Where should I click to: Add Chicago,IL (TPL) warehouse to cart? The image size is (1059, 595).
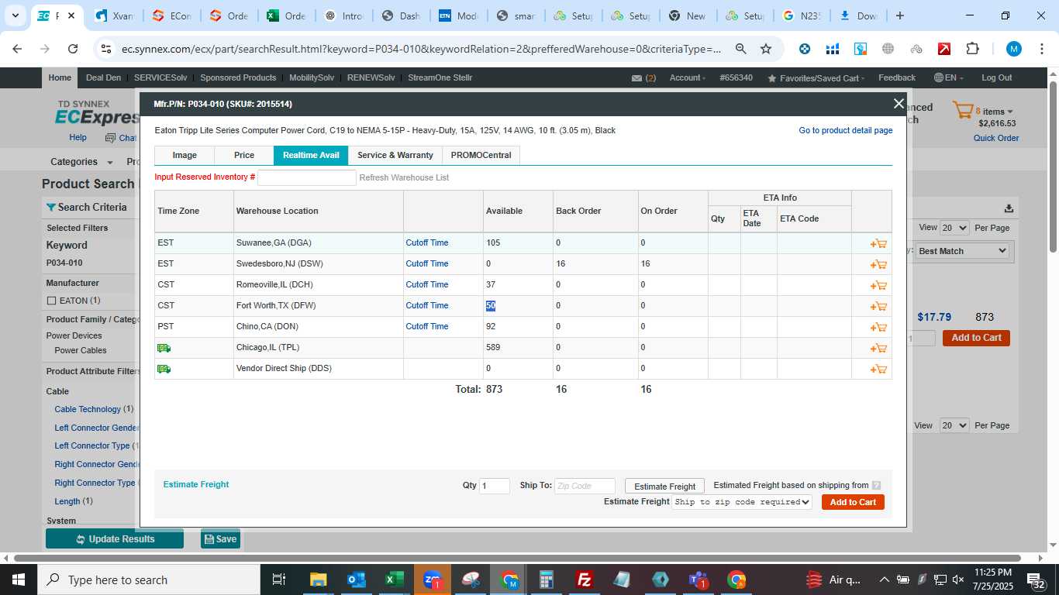[x=878, y=348]
